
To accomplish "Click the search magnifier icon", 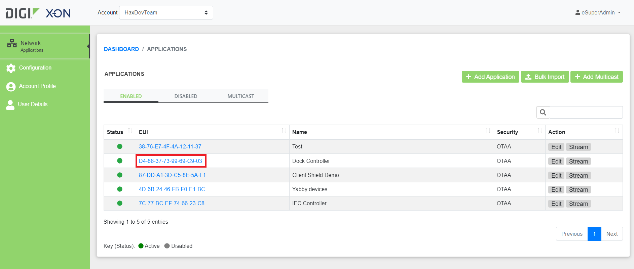I will (543, 112).
